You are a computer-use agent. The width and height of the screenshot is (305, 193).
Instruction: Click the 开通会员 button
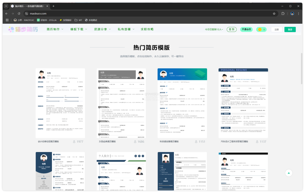[247, 29]
